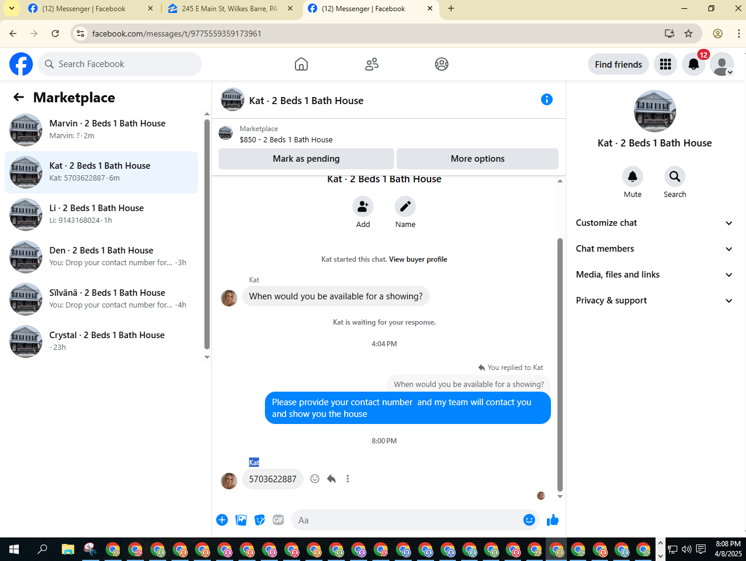The height and width of the screenshot is (561, 746).
Task: Open the Friends icon in top navigation
Action: [x=372, y=64]
